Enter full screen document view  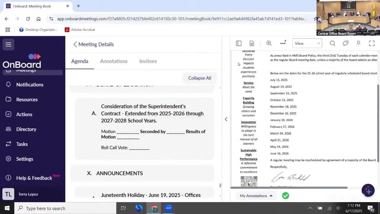click(x=372, y=43)
